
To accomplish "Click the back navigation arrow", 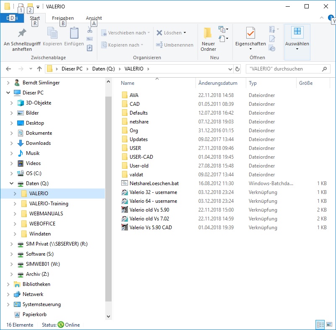I will (8, 69).
